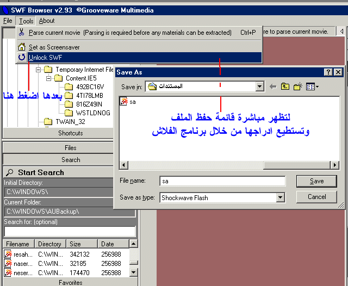The width and height of the screenshot is (348, 286).
Task: Create a new folder in Save As dialog
Action: (297, 86)
